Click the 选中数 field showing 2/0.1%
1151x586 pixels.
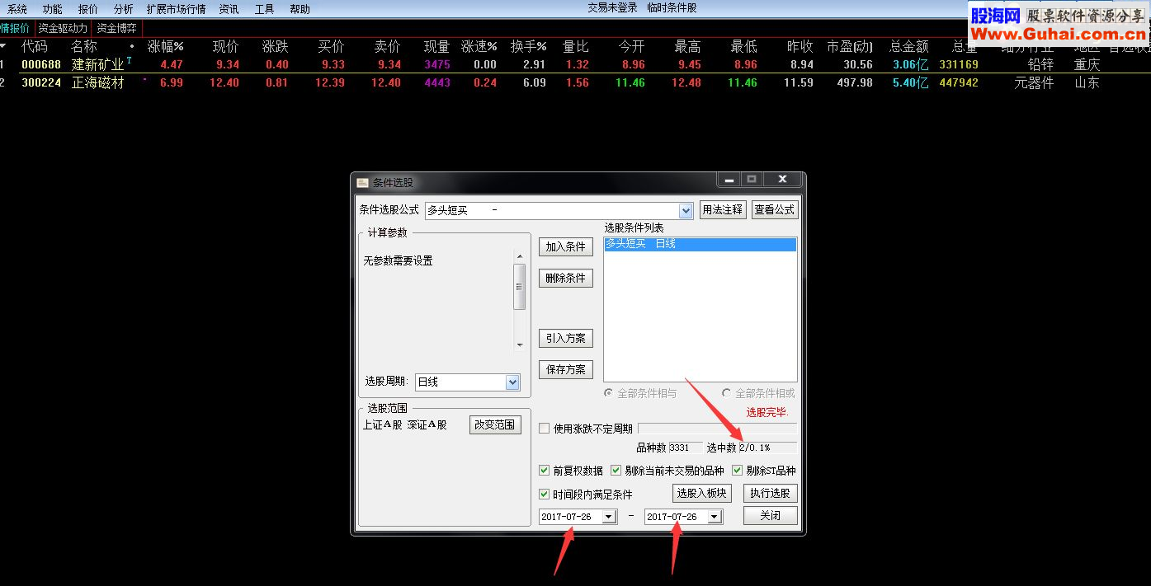(x=768, y=448)
